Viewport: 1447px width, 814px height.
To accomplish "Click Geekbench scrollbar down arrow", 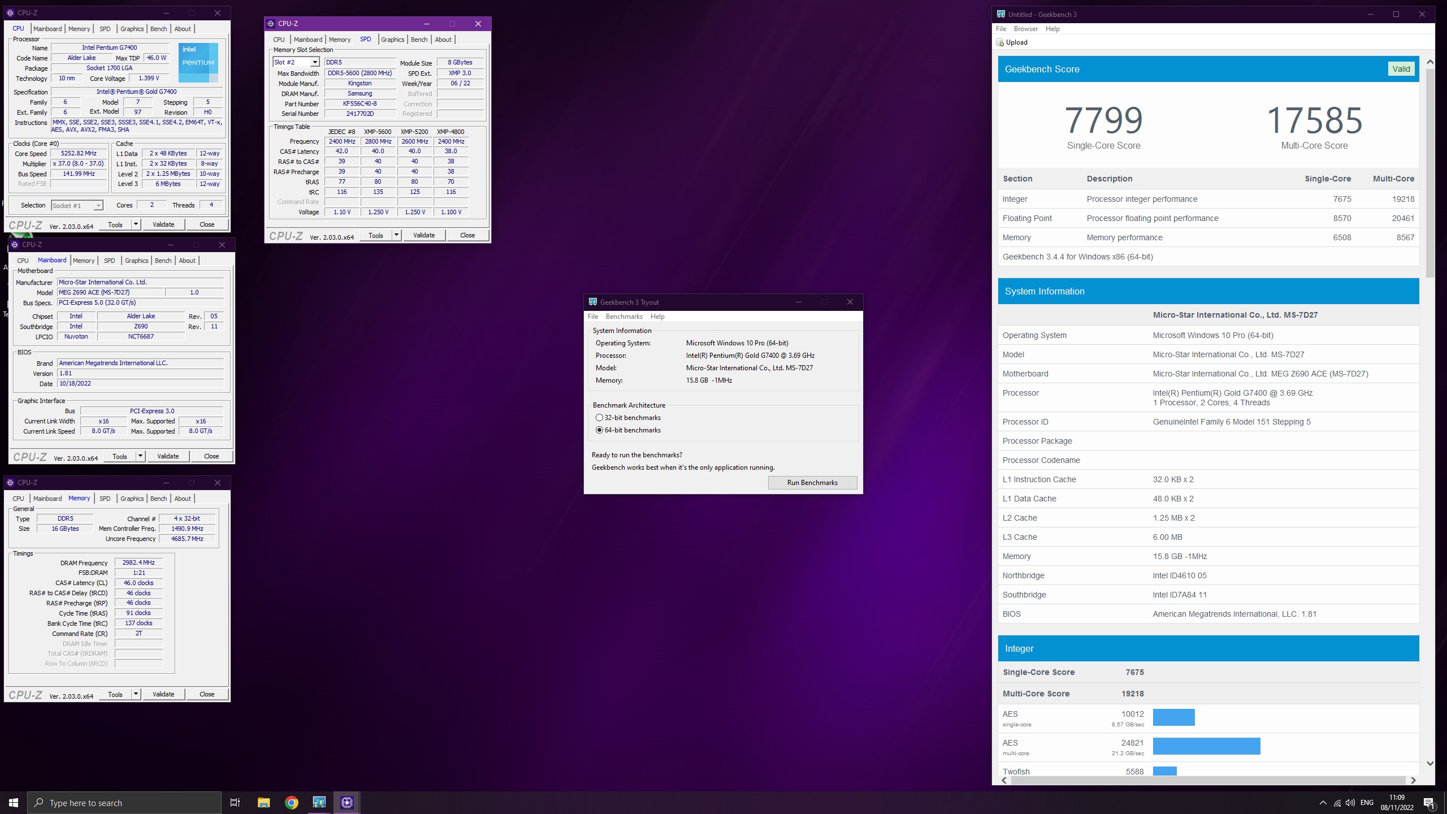I will (1430, 763).
